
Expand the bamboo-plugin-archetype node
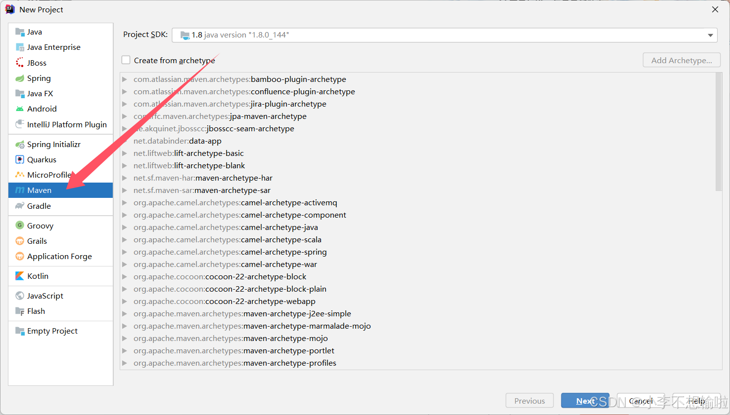[x=125, y=79]
